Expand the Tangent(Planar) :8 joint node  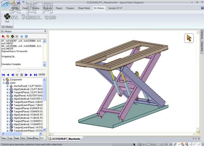[x=8, y=108]
